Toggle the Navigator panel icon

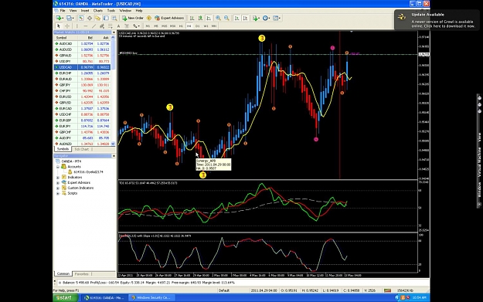[x=97, y=19]
